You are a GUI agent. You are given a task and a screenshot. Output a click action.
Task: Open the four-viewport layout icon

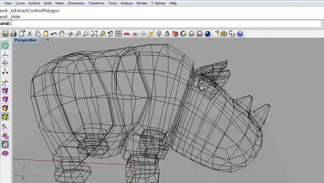(x=118, y=34)
